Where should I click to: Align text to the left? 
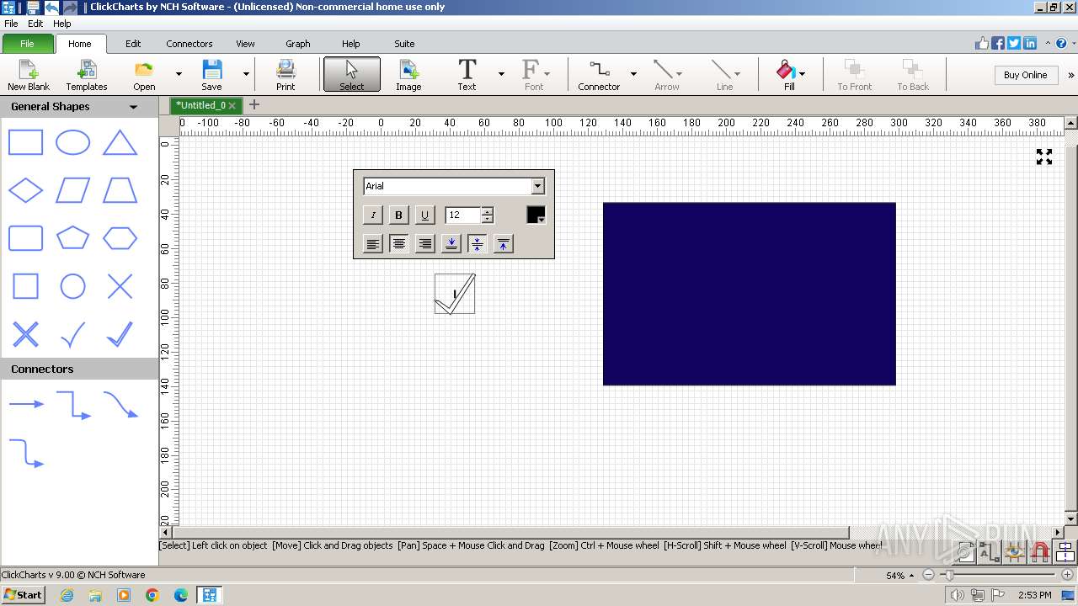coord(373,244)
